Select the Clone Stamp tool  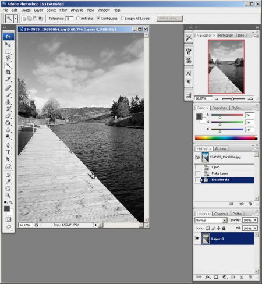[x=8, y=102]
